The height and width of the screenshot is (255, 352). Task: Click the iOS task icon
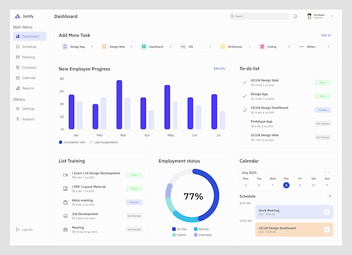(183, 47)
